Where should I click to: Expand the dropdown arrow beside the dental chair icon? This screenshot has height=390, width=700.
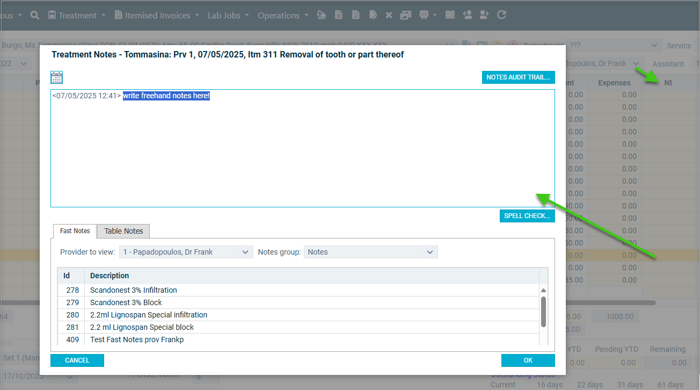tap(434, 15)
